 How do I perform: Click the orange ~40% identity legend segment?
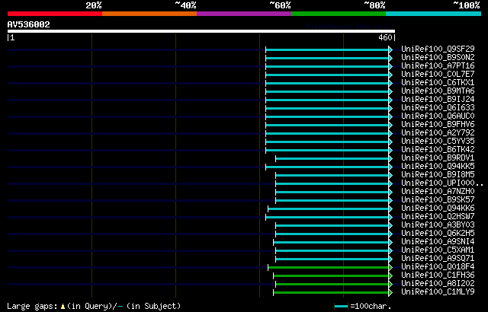point(149,14)
